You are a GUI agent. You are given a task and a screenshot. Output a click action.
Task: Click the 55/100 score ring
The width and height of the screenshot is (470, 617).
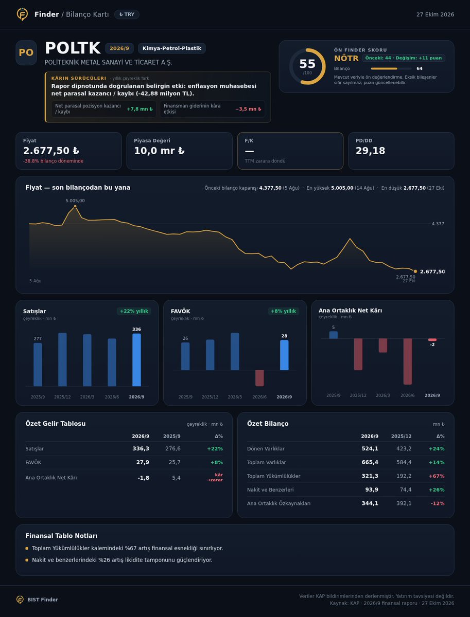click(307, 66)
